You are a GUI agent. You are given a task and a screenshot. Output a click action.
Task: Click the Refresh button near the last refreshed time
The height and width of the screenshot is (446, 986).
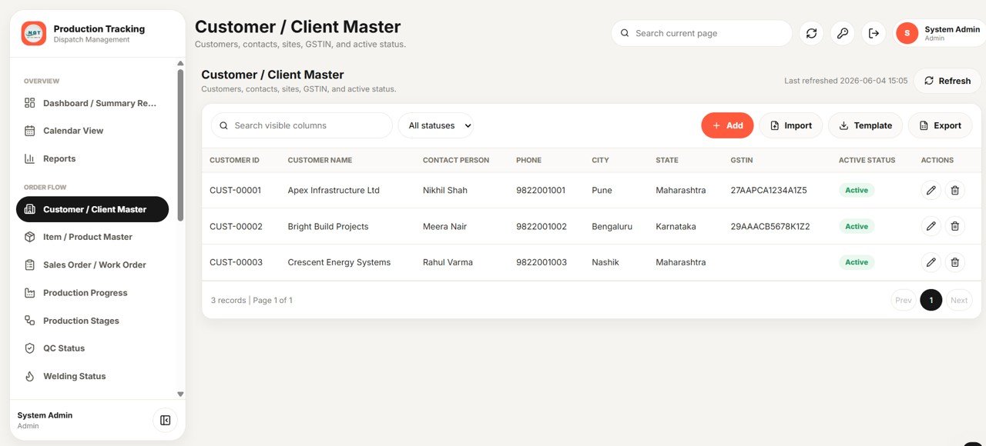[x=947, y=81]
